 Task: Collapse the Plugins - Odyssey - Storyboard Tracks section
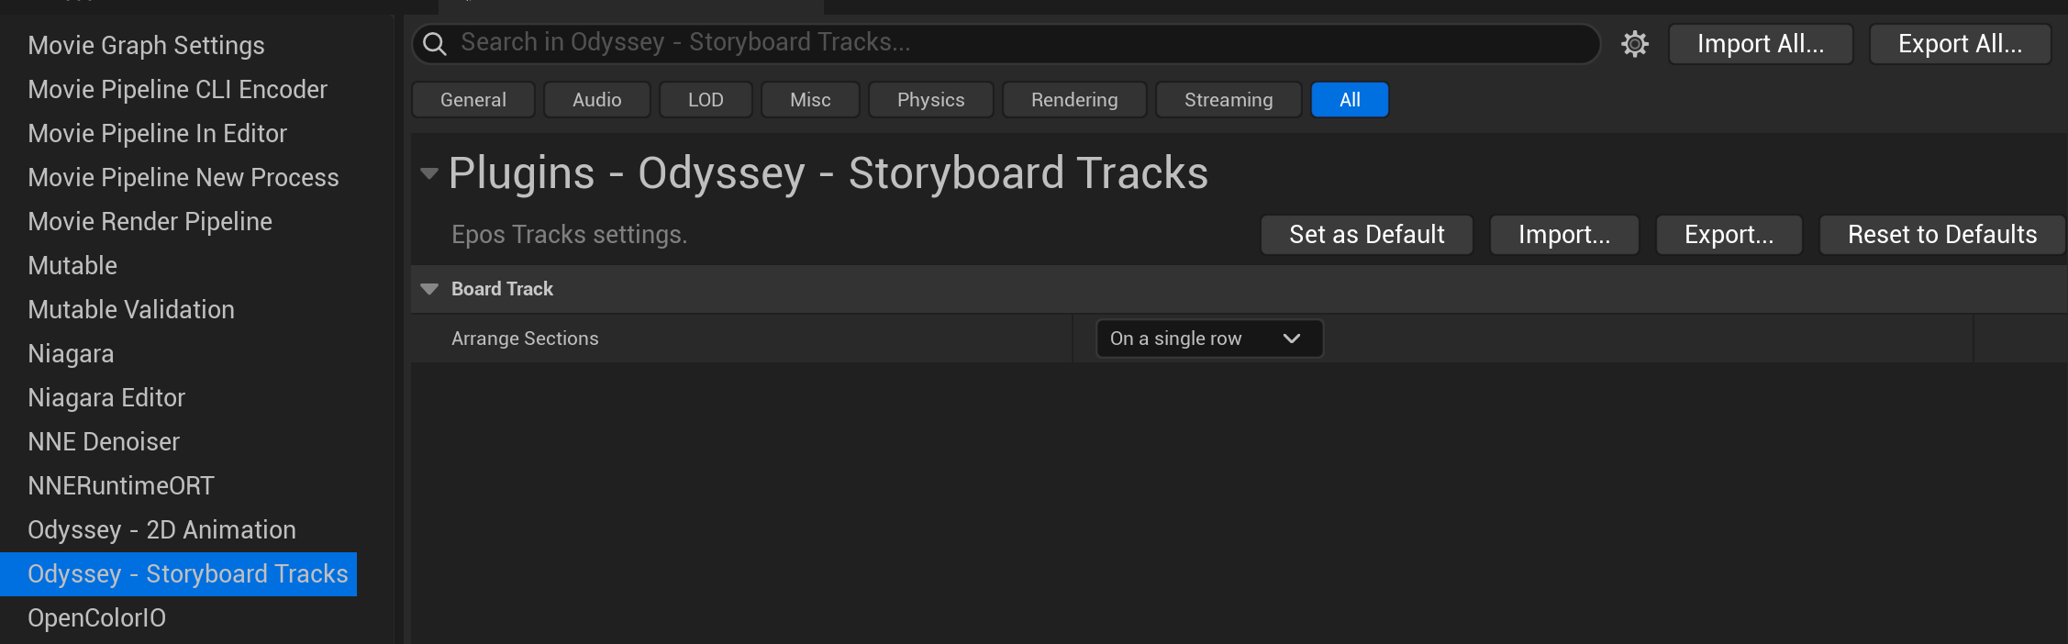click(x=428, y=173)
